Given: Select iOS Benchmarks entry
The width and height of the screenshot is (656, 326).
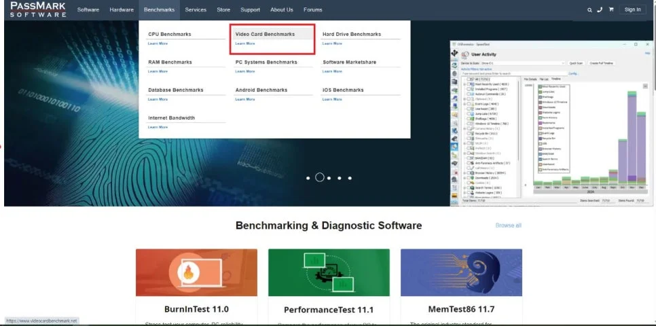Looking at the screenshot, I should (343, 90).
